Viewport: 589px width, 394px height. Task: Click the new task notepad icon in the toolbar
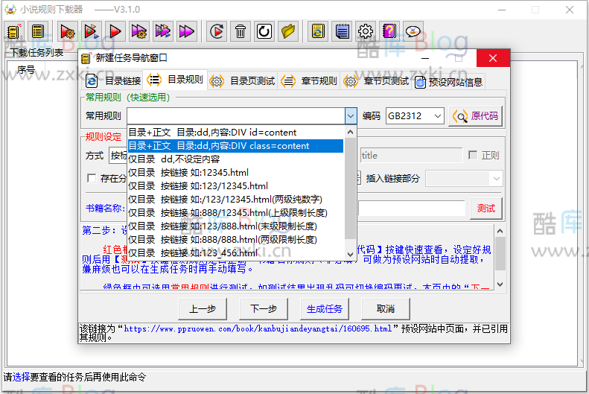pos(13,31)
